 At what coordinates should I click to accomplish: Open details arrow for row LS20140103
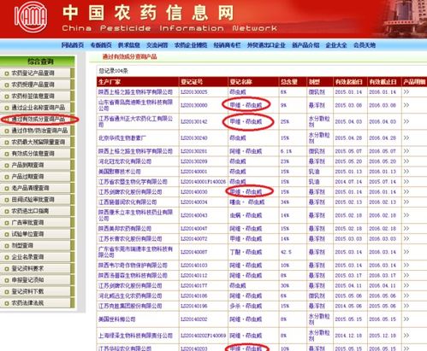406,265
